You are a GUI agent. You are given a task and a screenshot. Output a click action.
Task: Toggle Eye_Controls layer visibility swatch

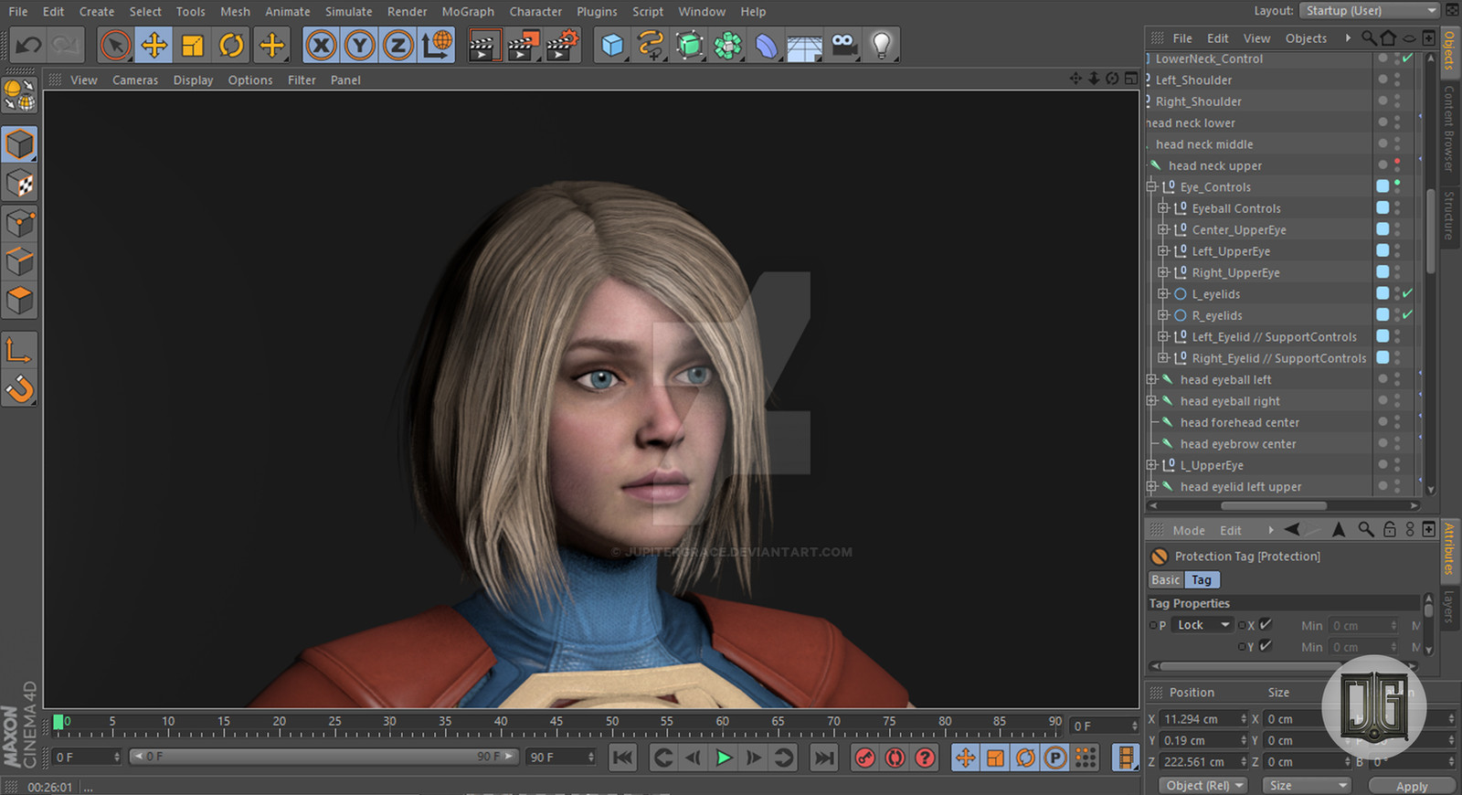(1383, 186)
